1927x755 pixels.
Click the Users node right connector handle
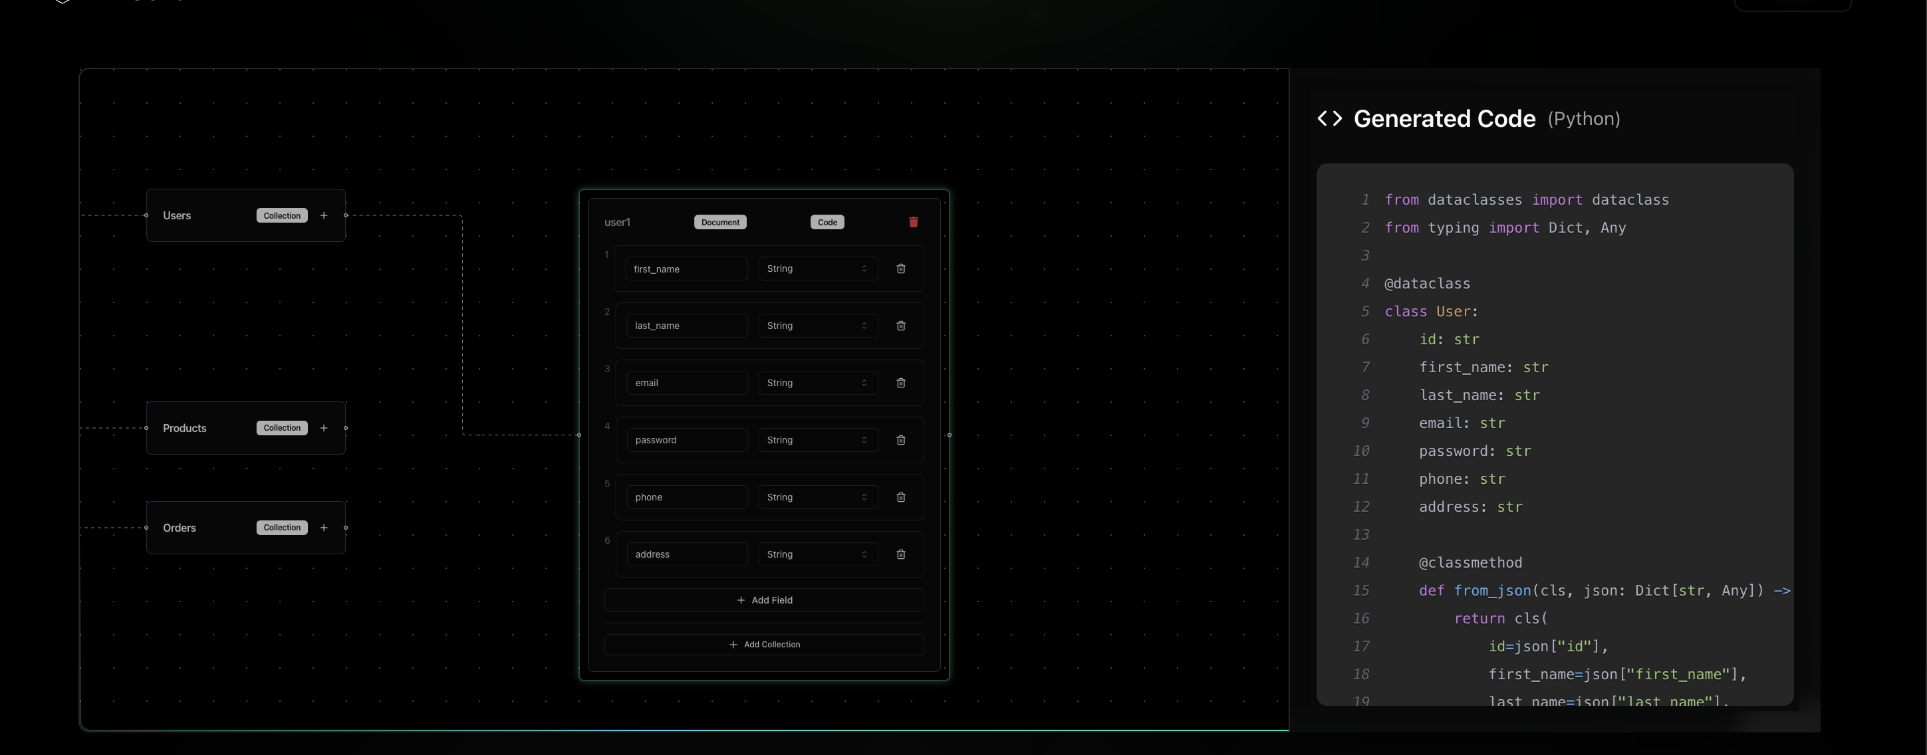point(346,215)
